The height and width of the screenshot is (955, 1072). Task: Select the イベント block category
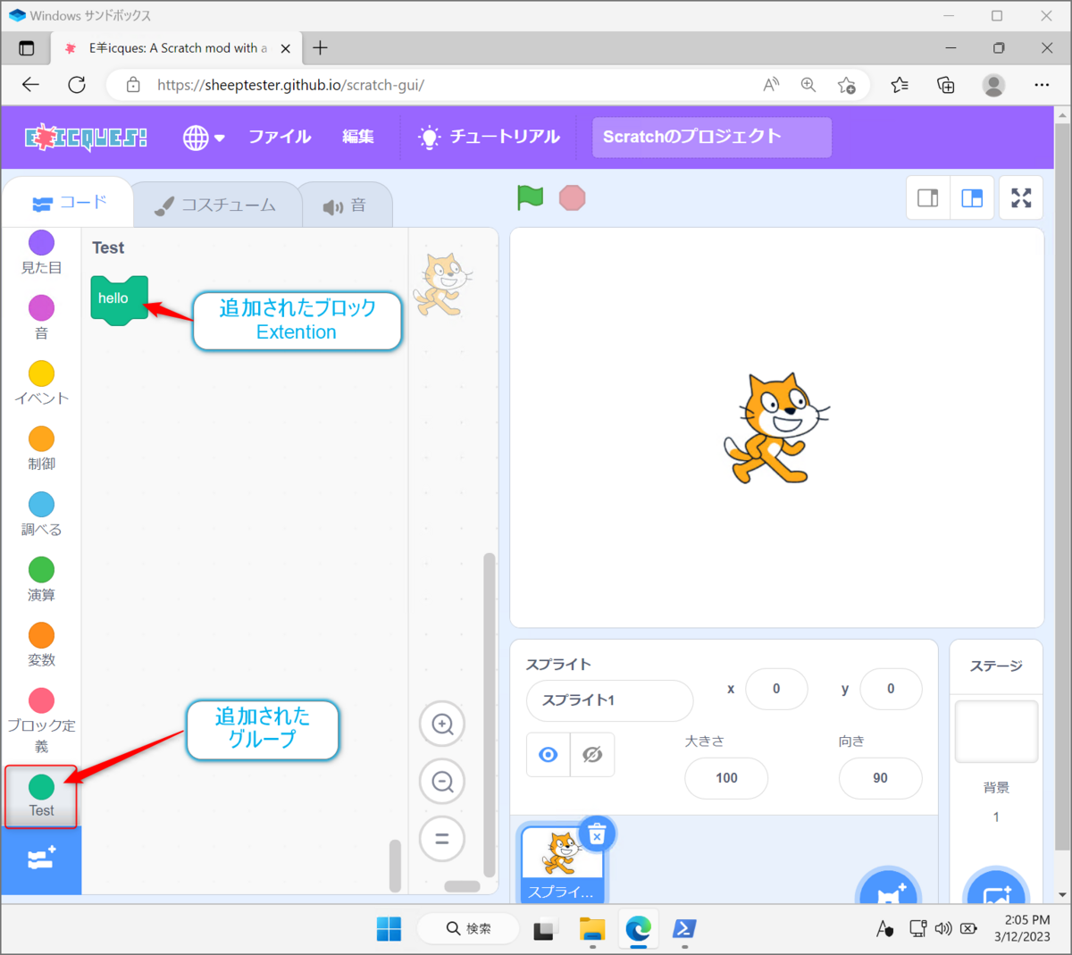pos(41,383)
